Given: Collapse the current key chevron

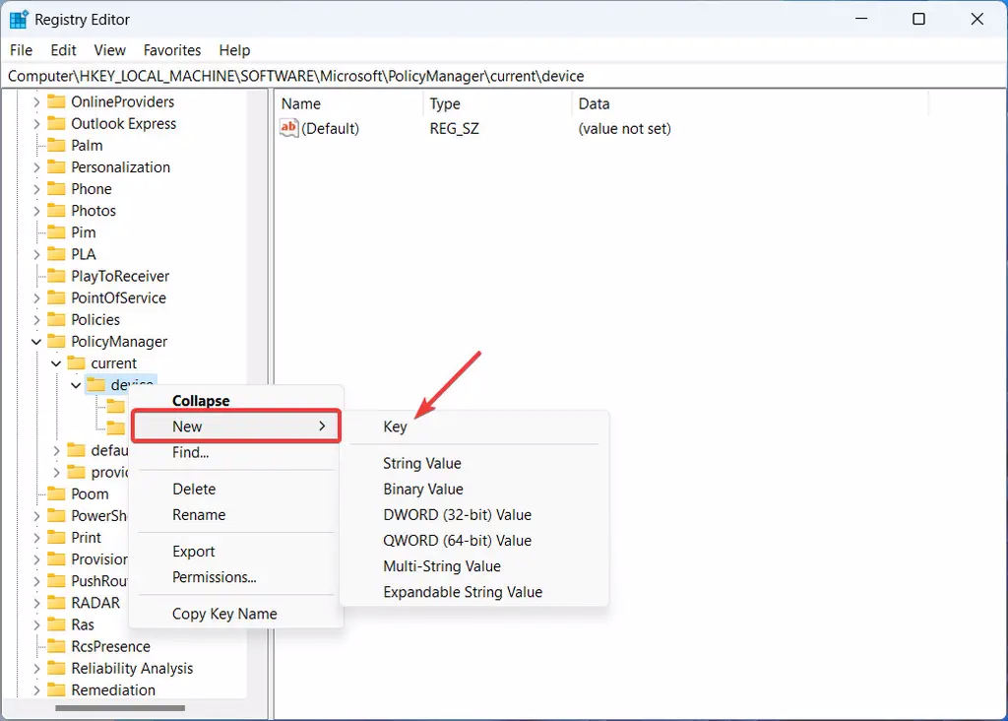Looking at the screenshot, I should [56, 363].
